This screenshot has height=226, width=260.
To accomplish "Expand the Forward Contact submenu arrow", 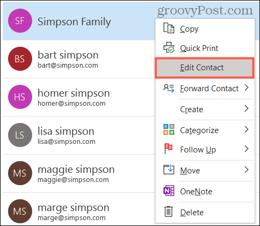I will pyautogui.click(x=247, y=88).
